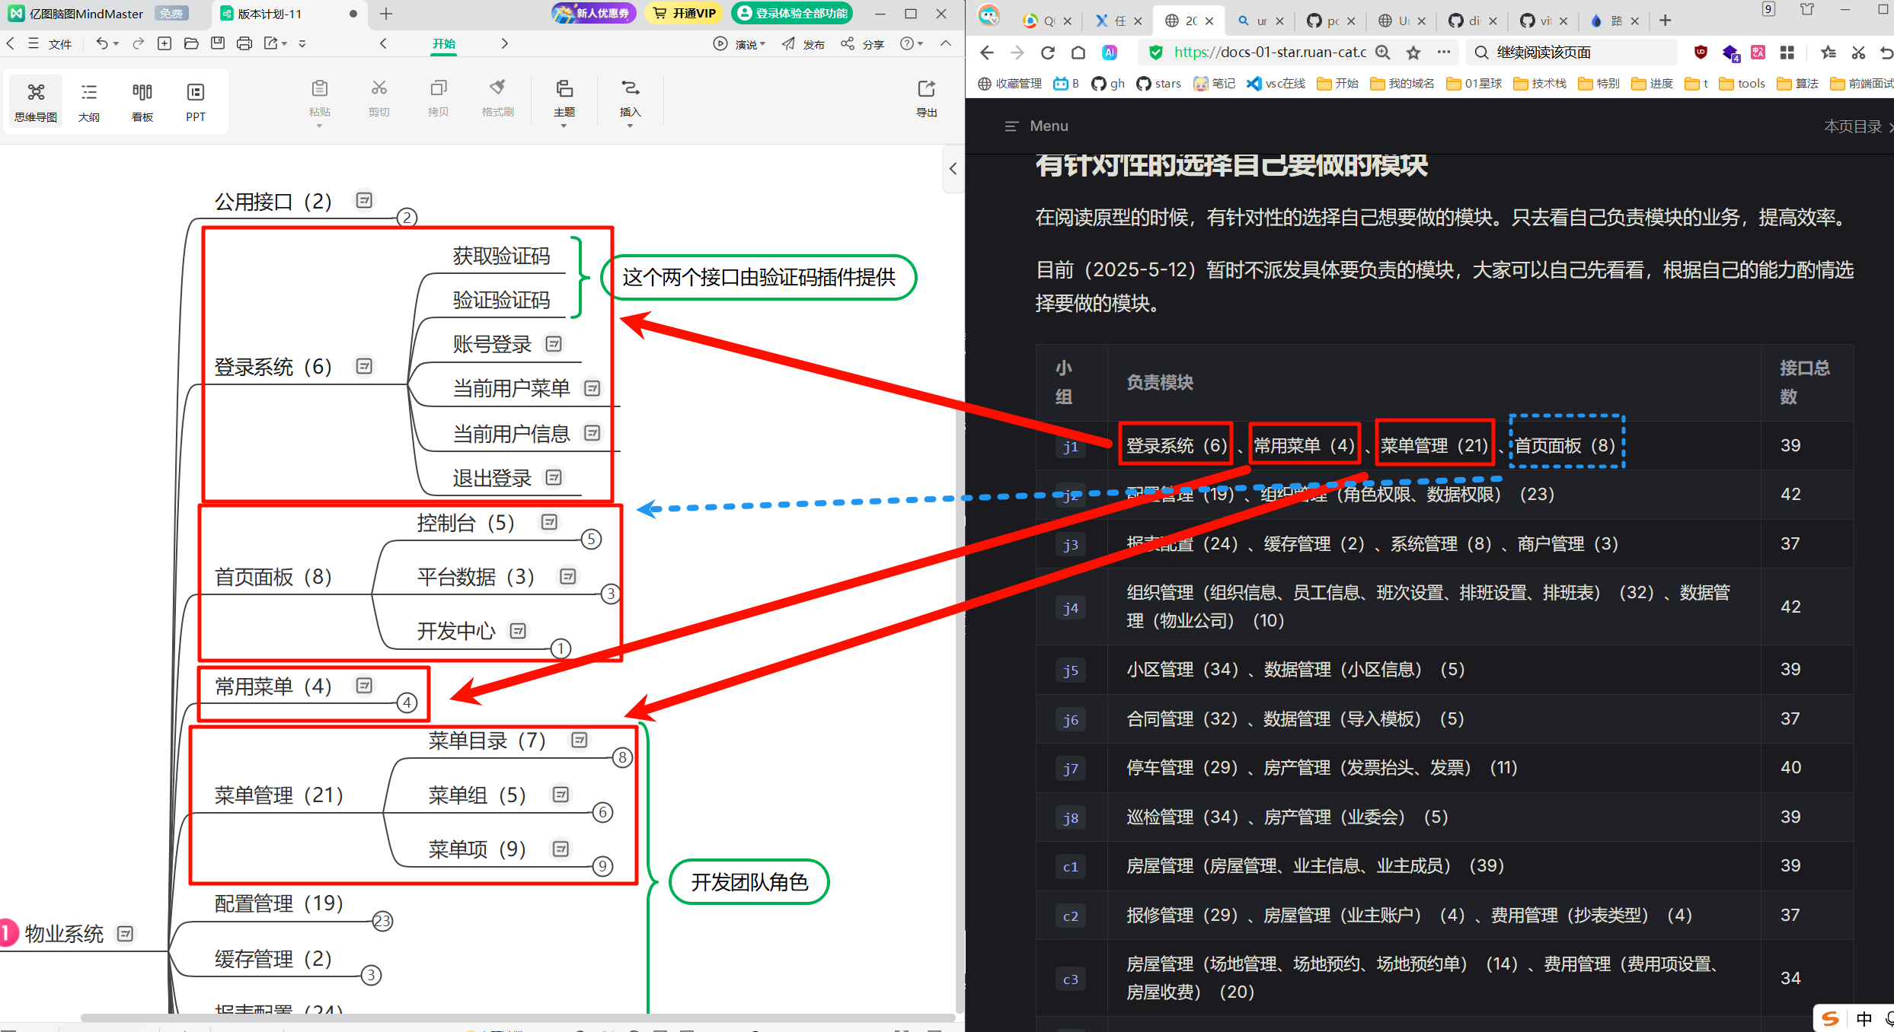Go to next ribbon tab arrow
The image size is (1894, 1032).
pyautogui.click(x=504, y=43)
